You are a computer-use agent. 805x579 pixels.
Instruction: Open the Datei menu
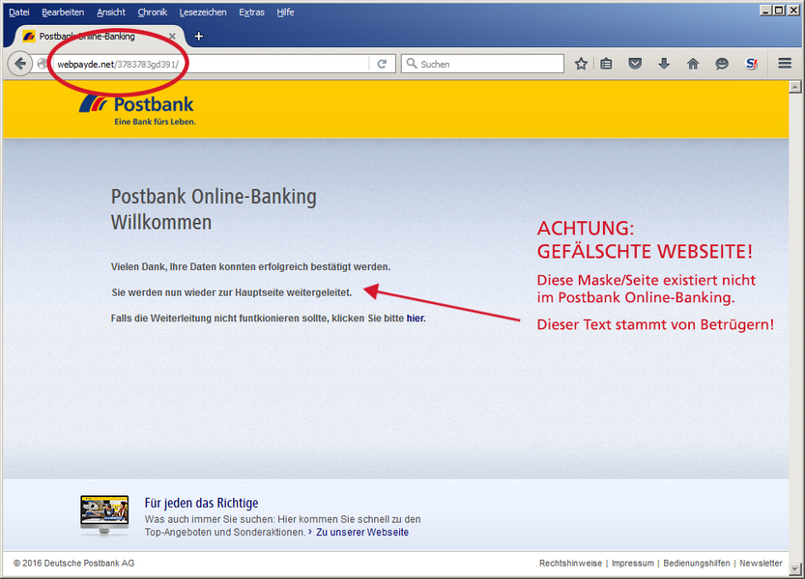(x=19, y=12)
